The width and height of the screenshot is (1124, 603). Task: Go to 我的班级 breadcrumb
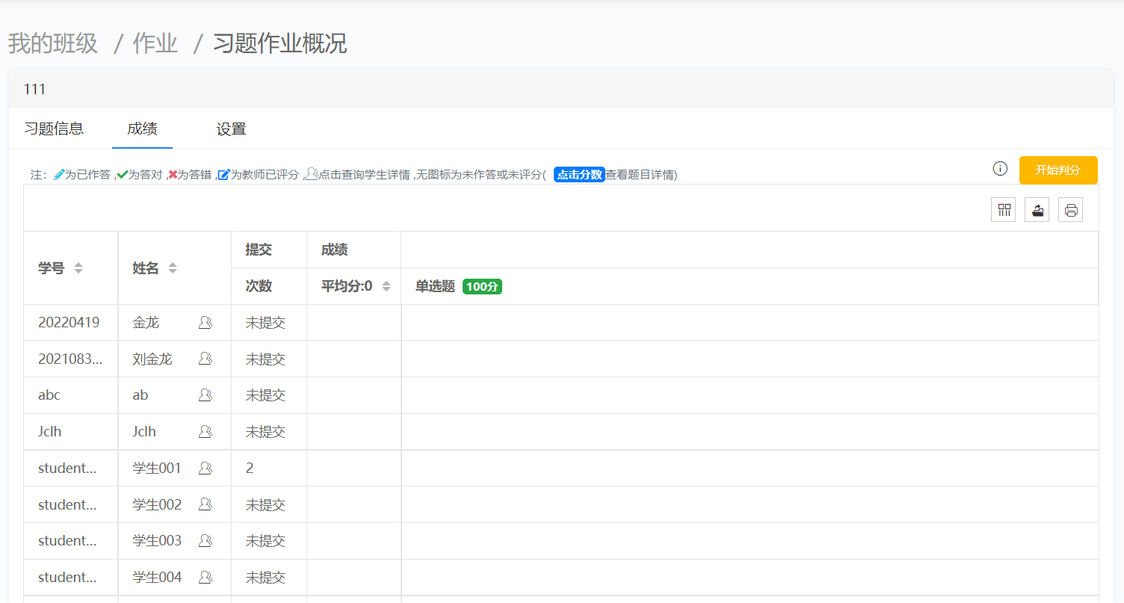[x=53, y=44]
